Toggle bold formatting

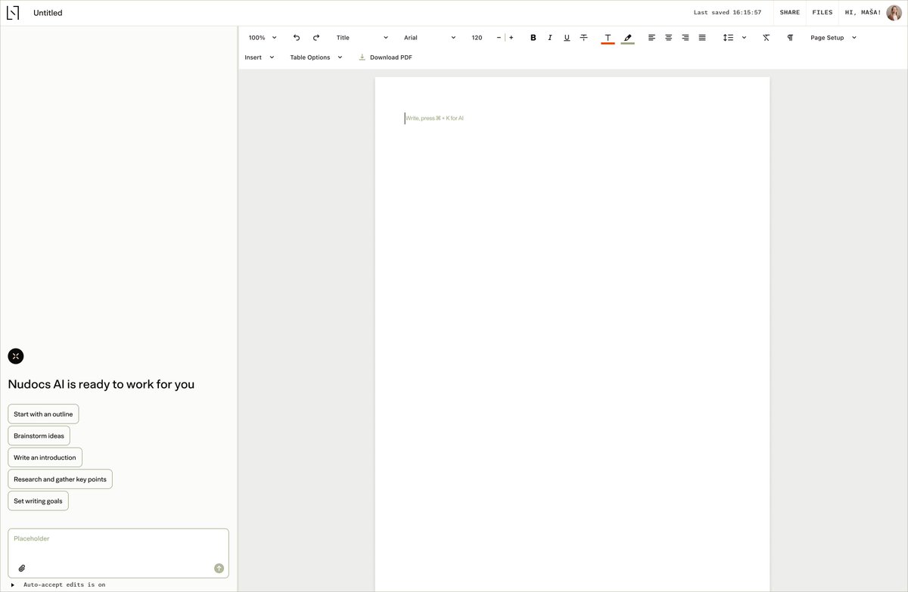coord(533,38)
